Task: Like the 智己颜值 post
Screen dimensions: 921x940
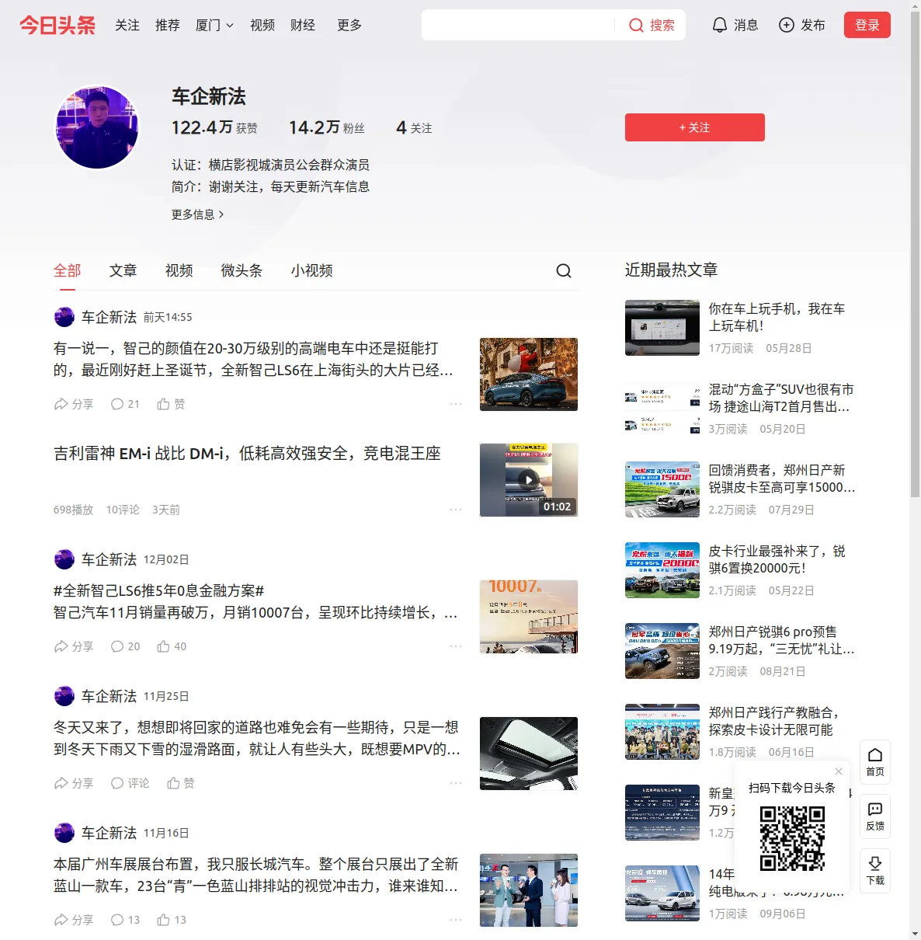Action: [171, 404]
